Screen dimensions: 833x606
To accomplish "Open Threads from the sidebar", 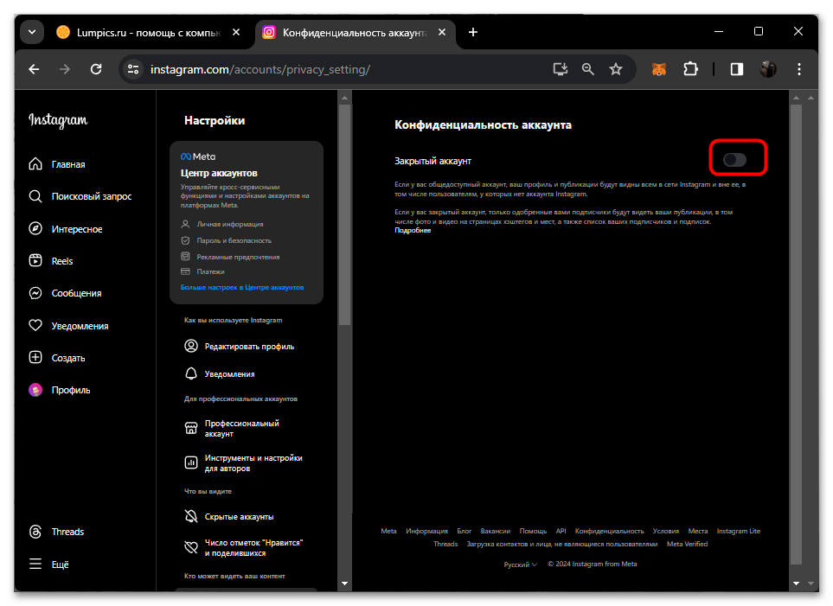I will tap(56, 532).
